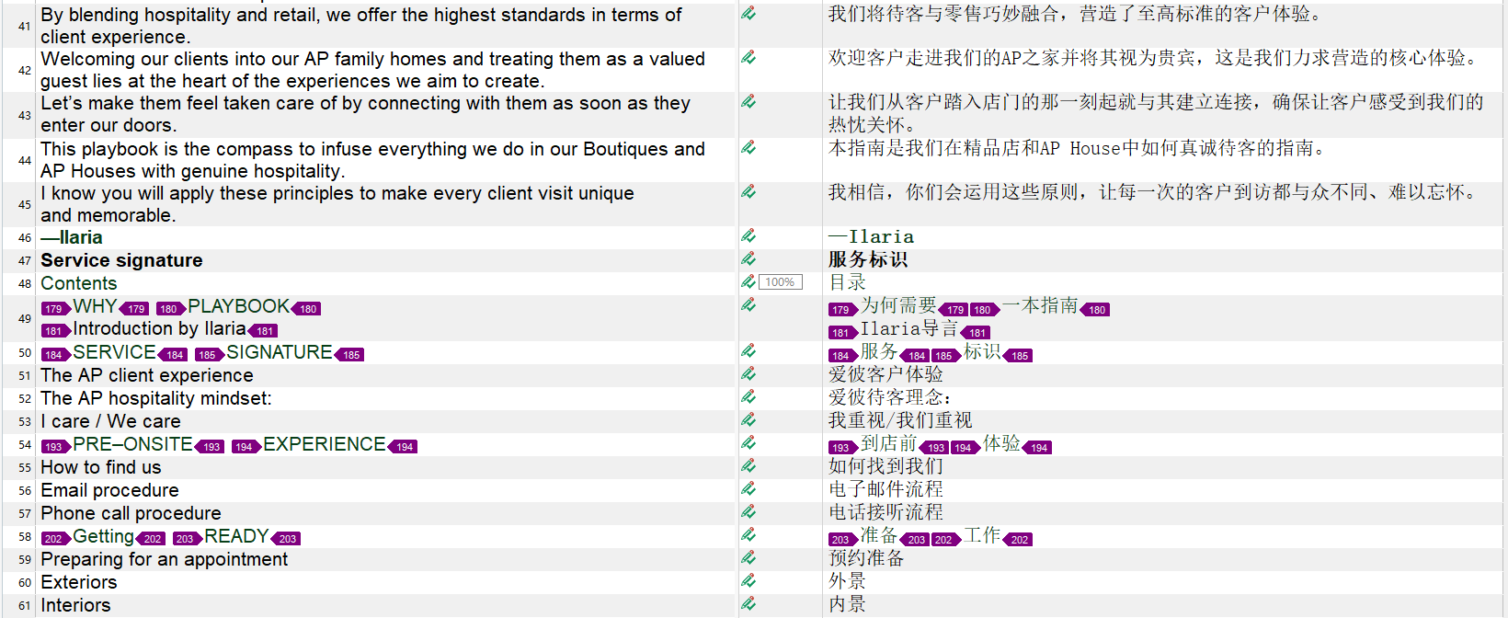Click the status icon on the 'Exteriors' row
Image resolution: width=1508 pixels, height=618 pixels.
[748, 580]
